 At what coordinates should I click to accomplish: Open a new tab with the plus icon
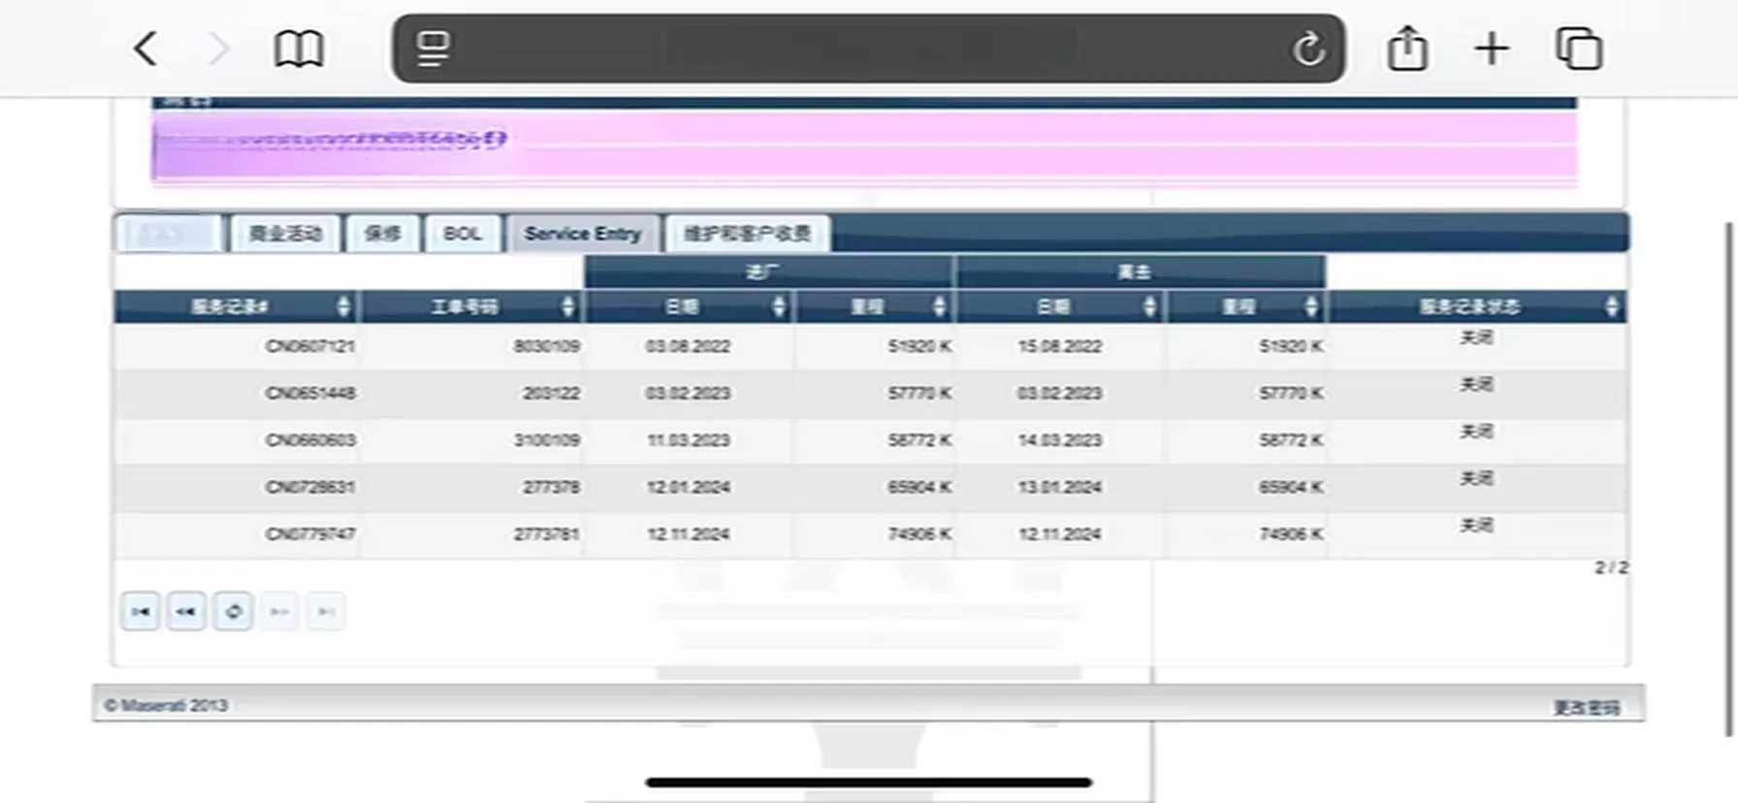(1492, 48)
